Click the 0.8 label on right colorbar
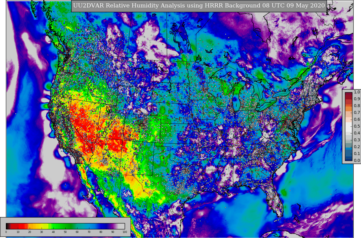This screenshot has height=238, width=361. coord(357,106)
